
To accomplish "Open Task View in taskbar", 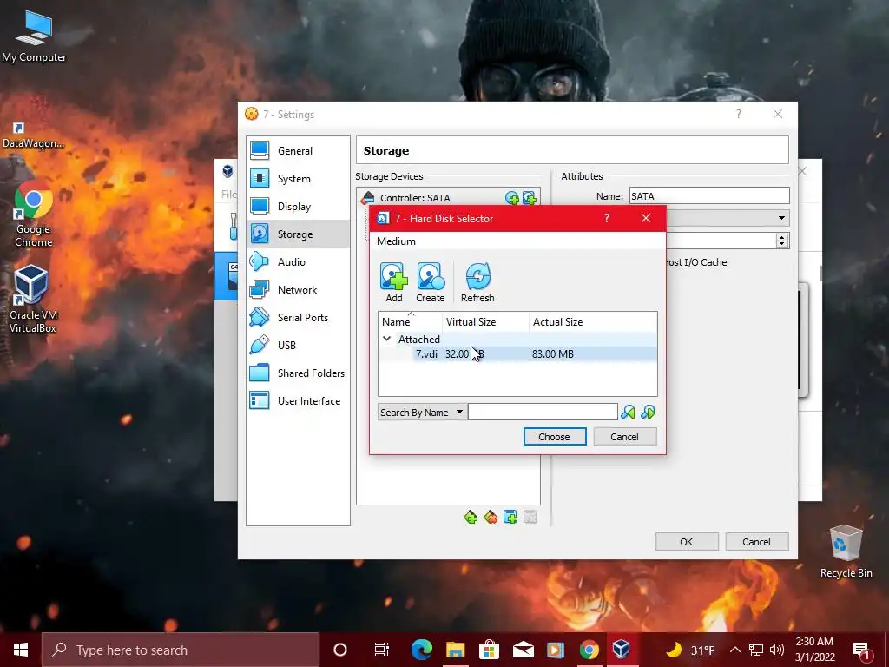I will tap(382, 650).
